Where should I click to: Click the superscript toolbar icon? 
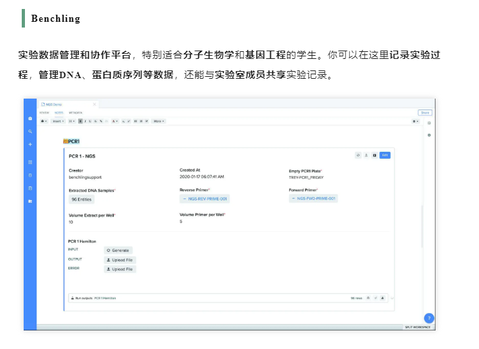click(129, 121)
